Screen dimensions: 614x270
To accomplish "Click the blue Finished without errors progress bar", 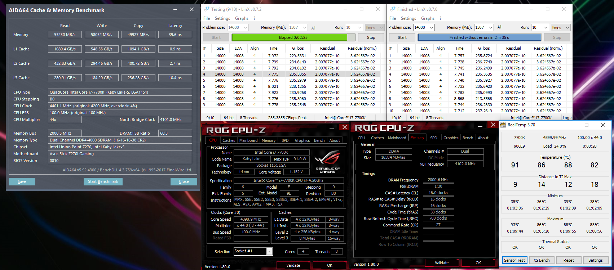I will 479,37.
